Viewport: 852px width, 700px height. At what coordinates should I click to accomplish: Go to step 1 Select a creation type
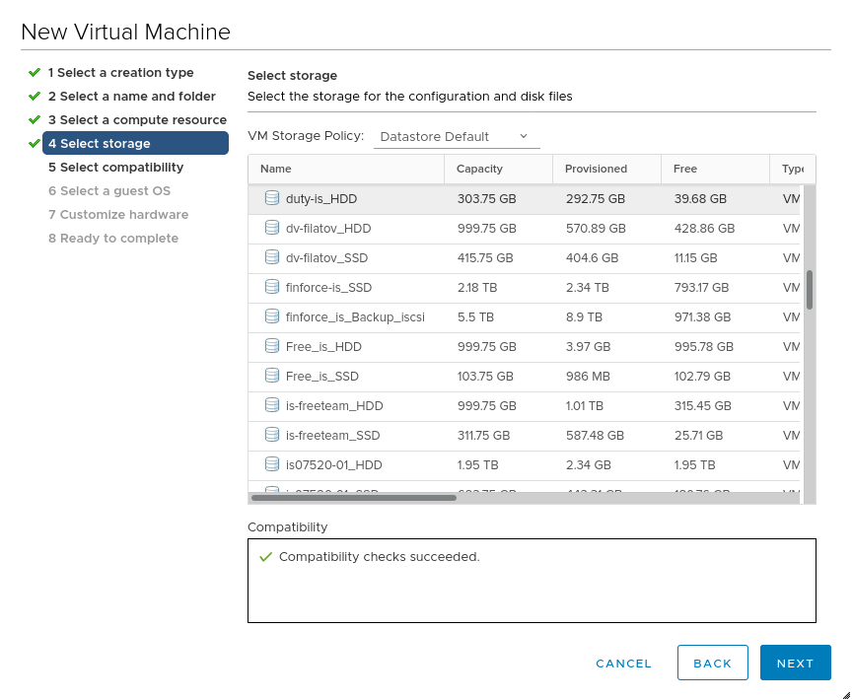click(120, 73)
